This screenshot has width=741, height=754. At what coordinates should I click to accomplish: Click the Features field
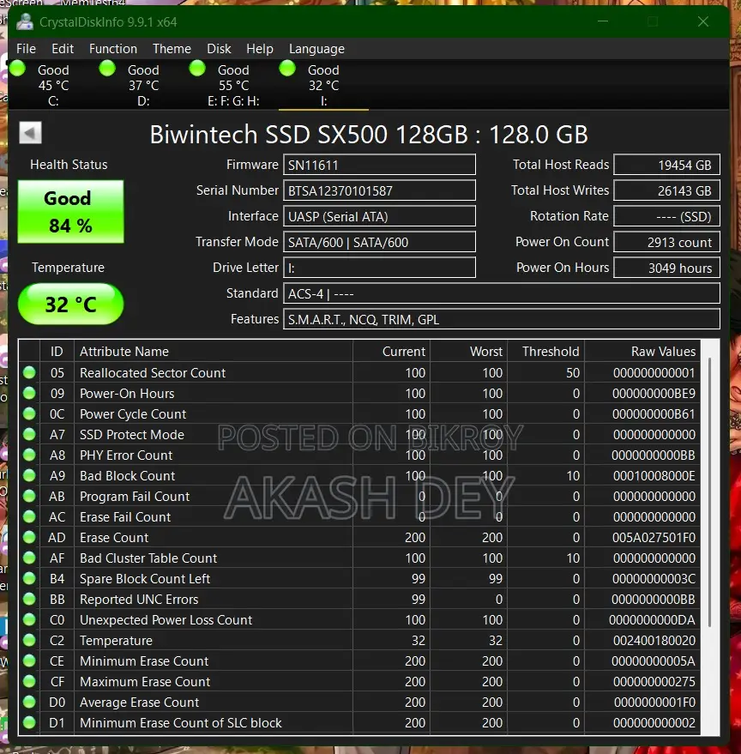(502, 319)
